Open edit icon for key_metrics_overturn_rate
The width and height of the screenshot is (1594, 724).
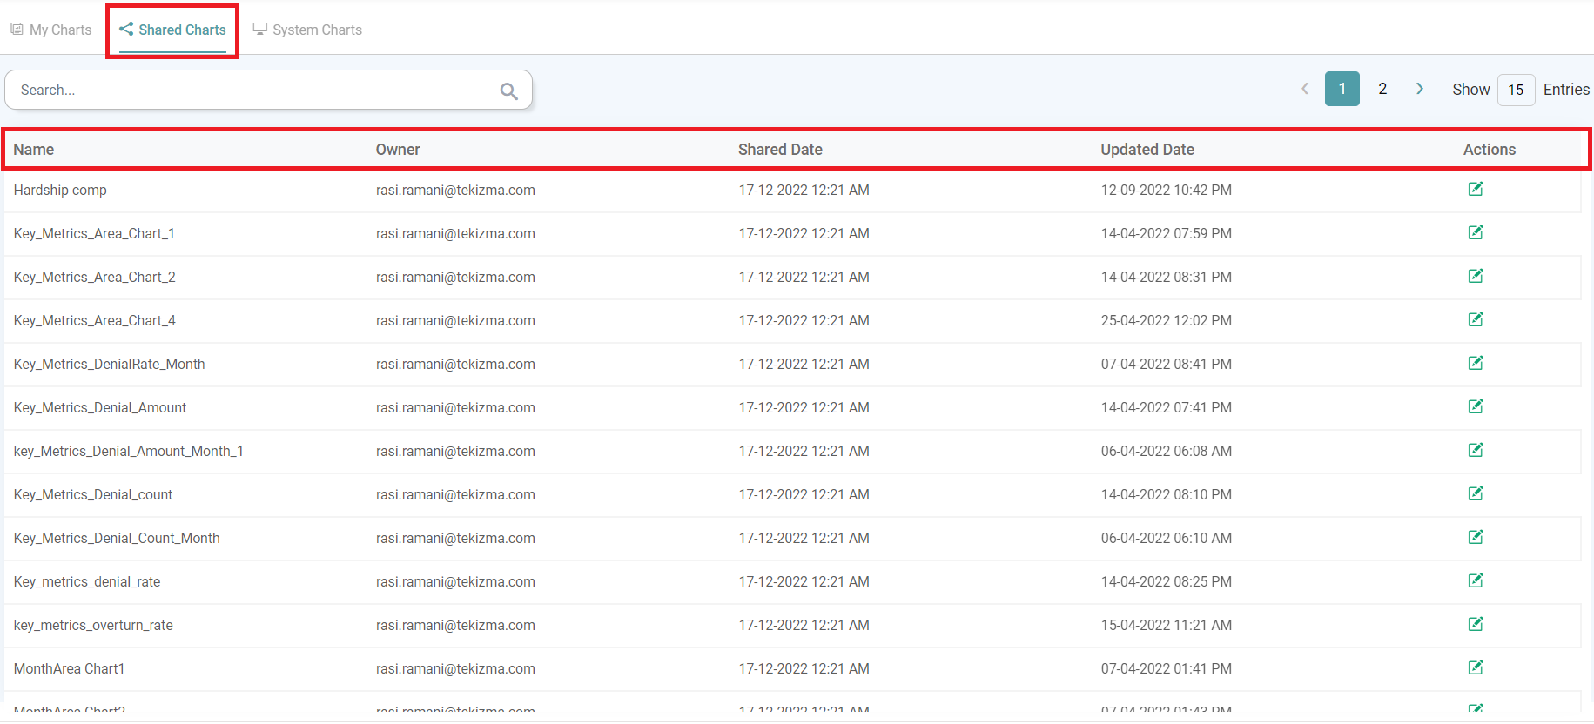click(1475, 624)
